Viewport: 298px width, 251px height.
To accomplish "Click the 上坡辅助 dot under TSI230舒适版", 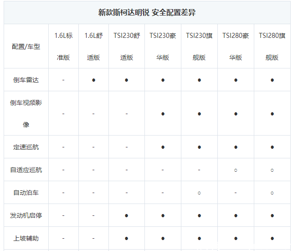I will click(126, 238).
